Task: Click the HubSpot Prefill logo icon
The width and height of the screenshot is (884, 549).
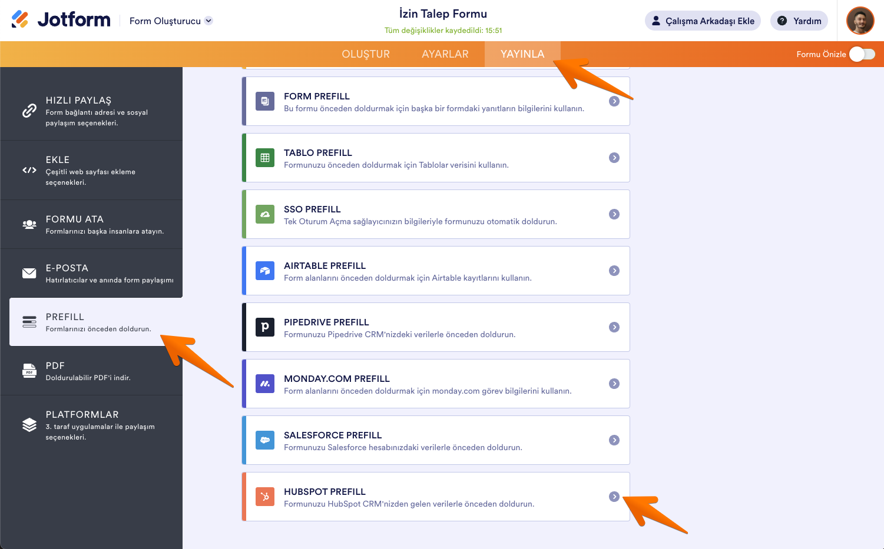Action: (x=265, y=497)
